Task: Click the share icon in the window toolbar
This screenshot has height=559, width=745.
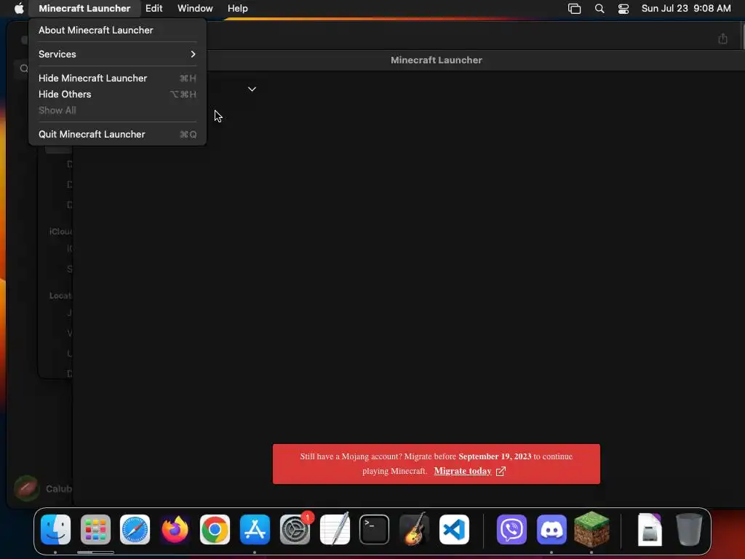Action: click(722, 39)
